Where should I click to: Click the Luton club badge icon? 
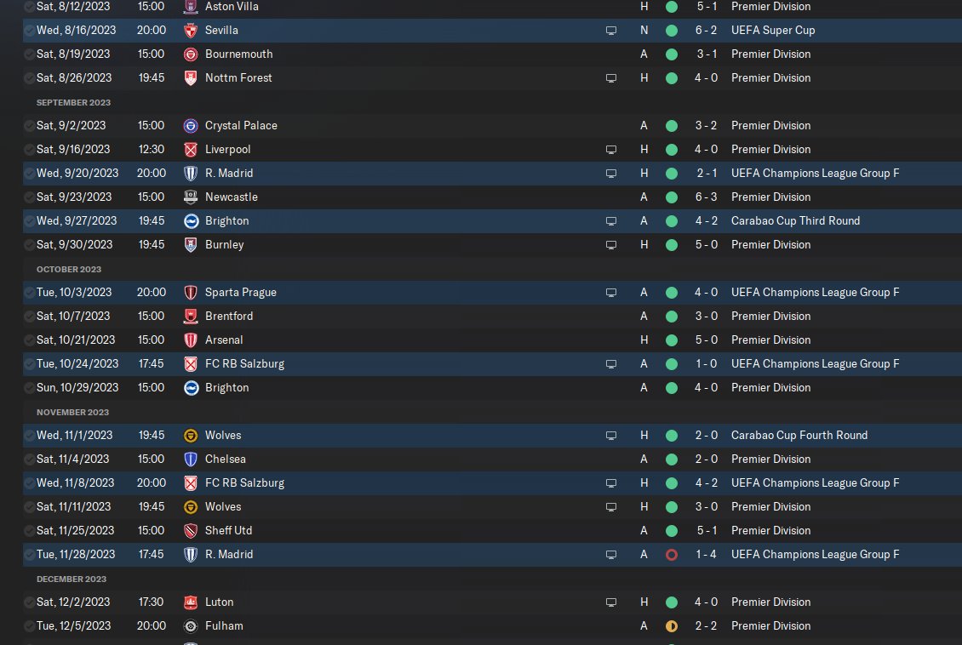191,602
